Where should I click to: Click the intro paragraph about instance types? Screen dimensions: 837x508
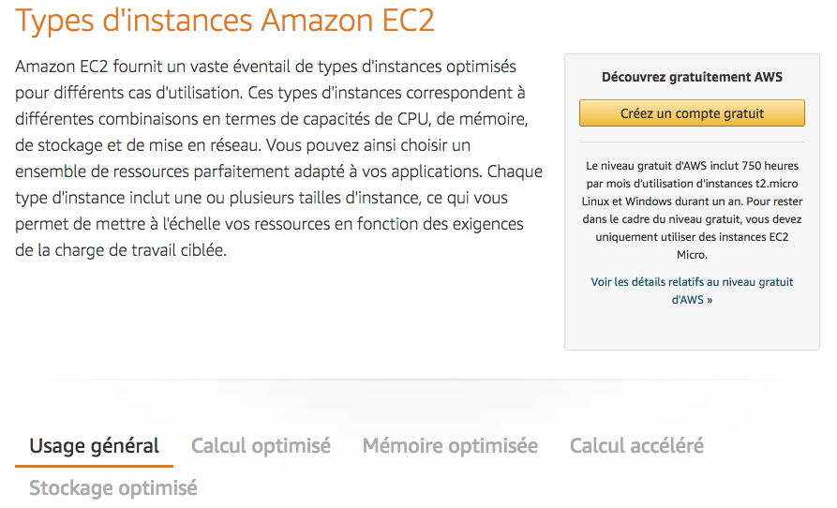coord(272,159)
